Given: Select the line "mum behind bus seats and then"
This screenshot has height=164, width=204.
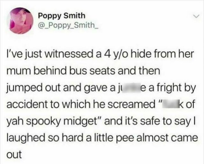Looking at the screenshot, I should [x=83, y=71].
